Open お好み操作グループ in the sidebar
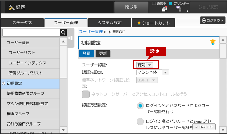The height and width of the screenshot is (134, 227). [30, 124]
